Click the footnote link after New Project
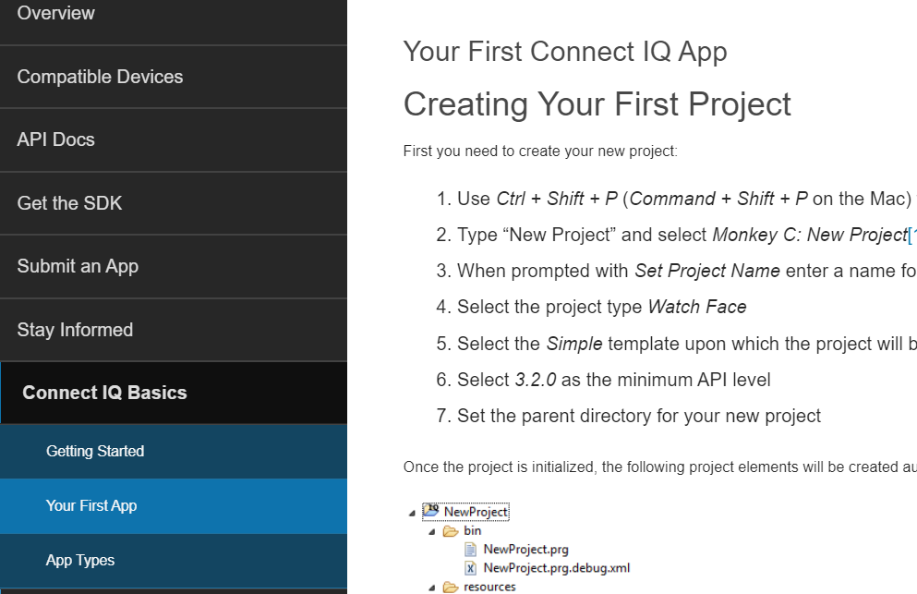917x594 pixels. coord(911,235)
